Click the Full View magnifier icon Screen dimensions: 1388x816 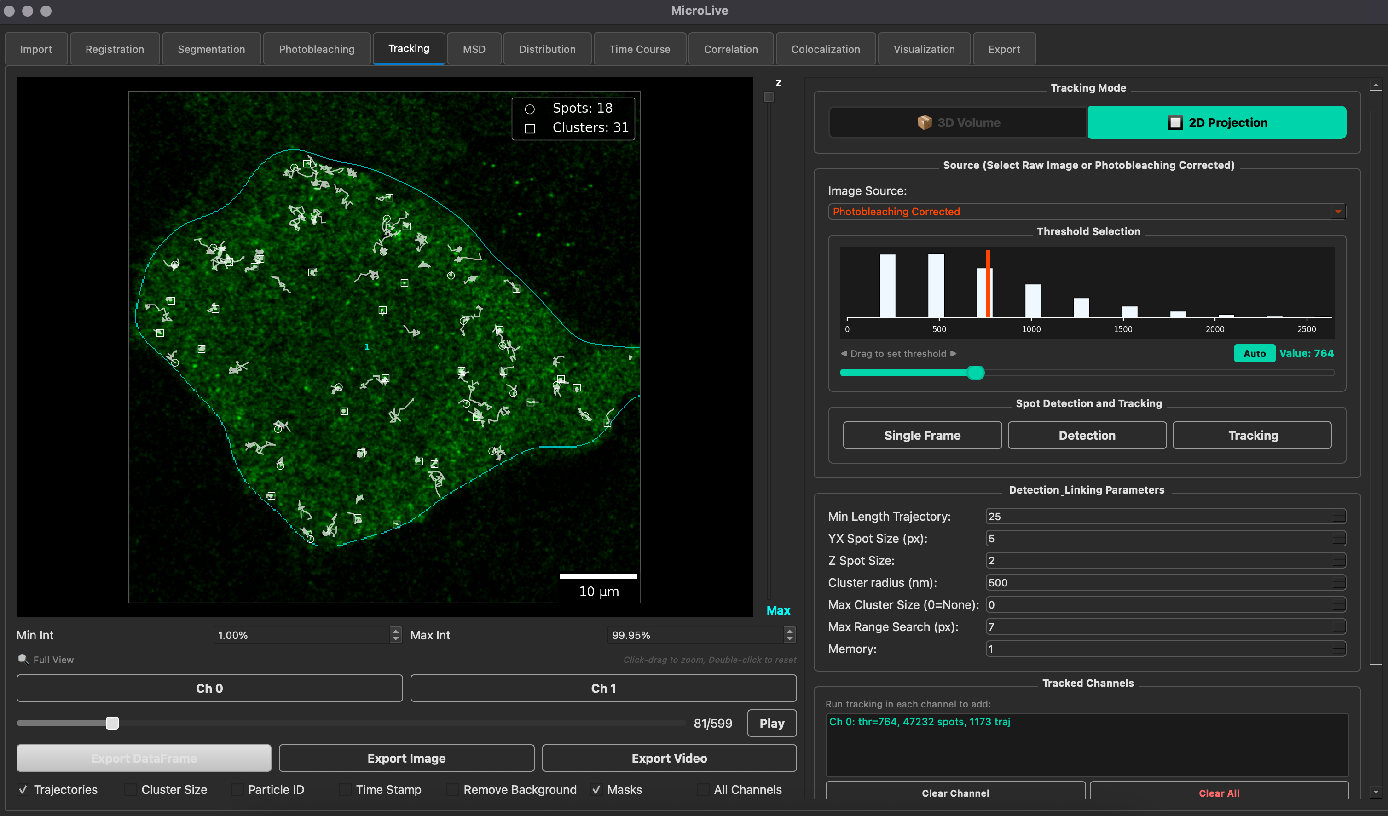pos(23,659)
